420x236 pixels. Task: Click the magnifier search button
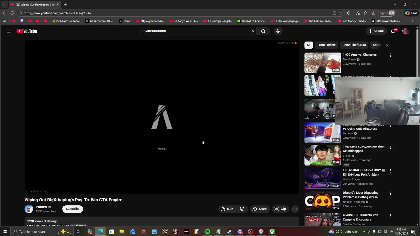point(263,31)
